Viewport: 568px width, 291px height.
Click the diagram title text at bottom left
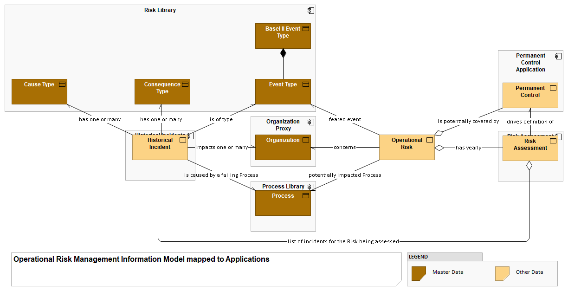coord(141,259)
